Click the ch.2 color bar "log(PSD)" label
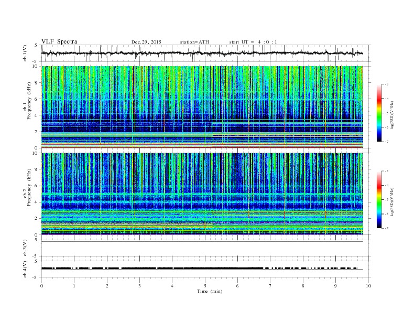 click(x=392, y=201)
